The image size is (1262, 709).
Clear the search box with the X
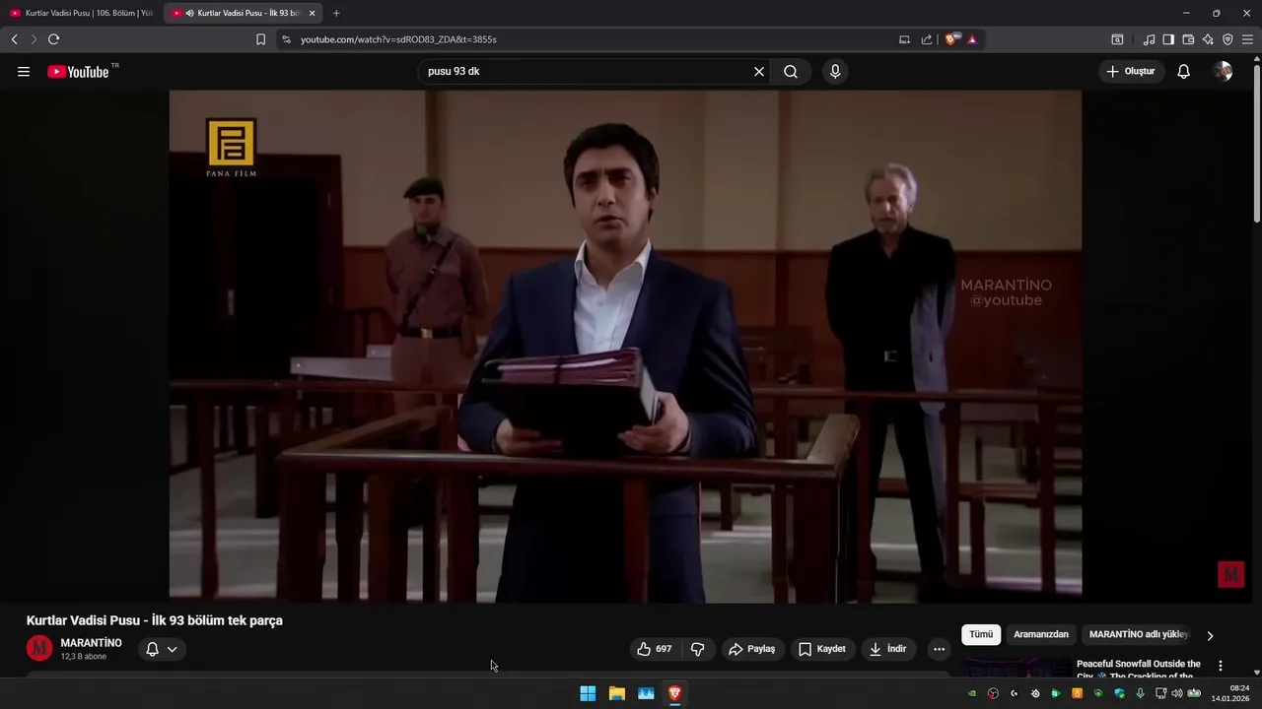[759, 72]
